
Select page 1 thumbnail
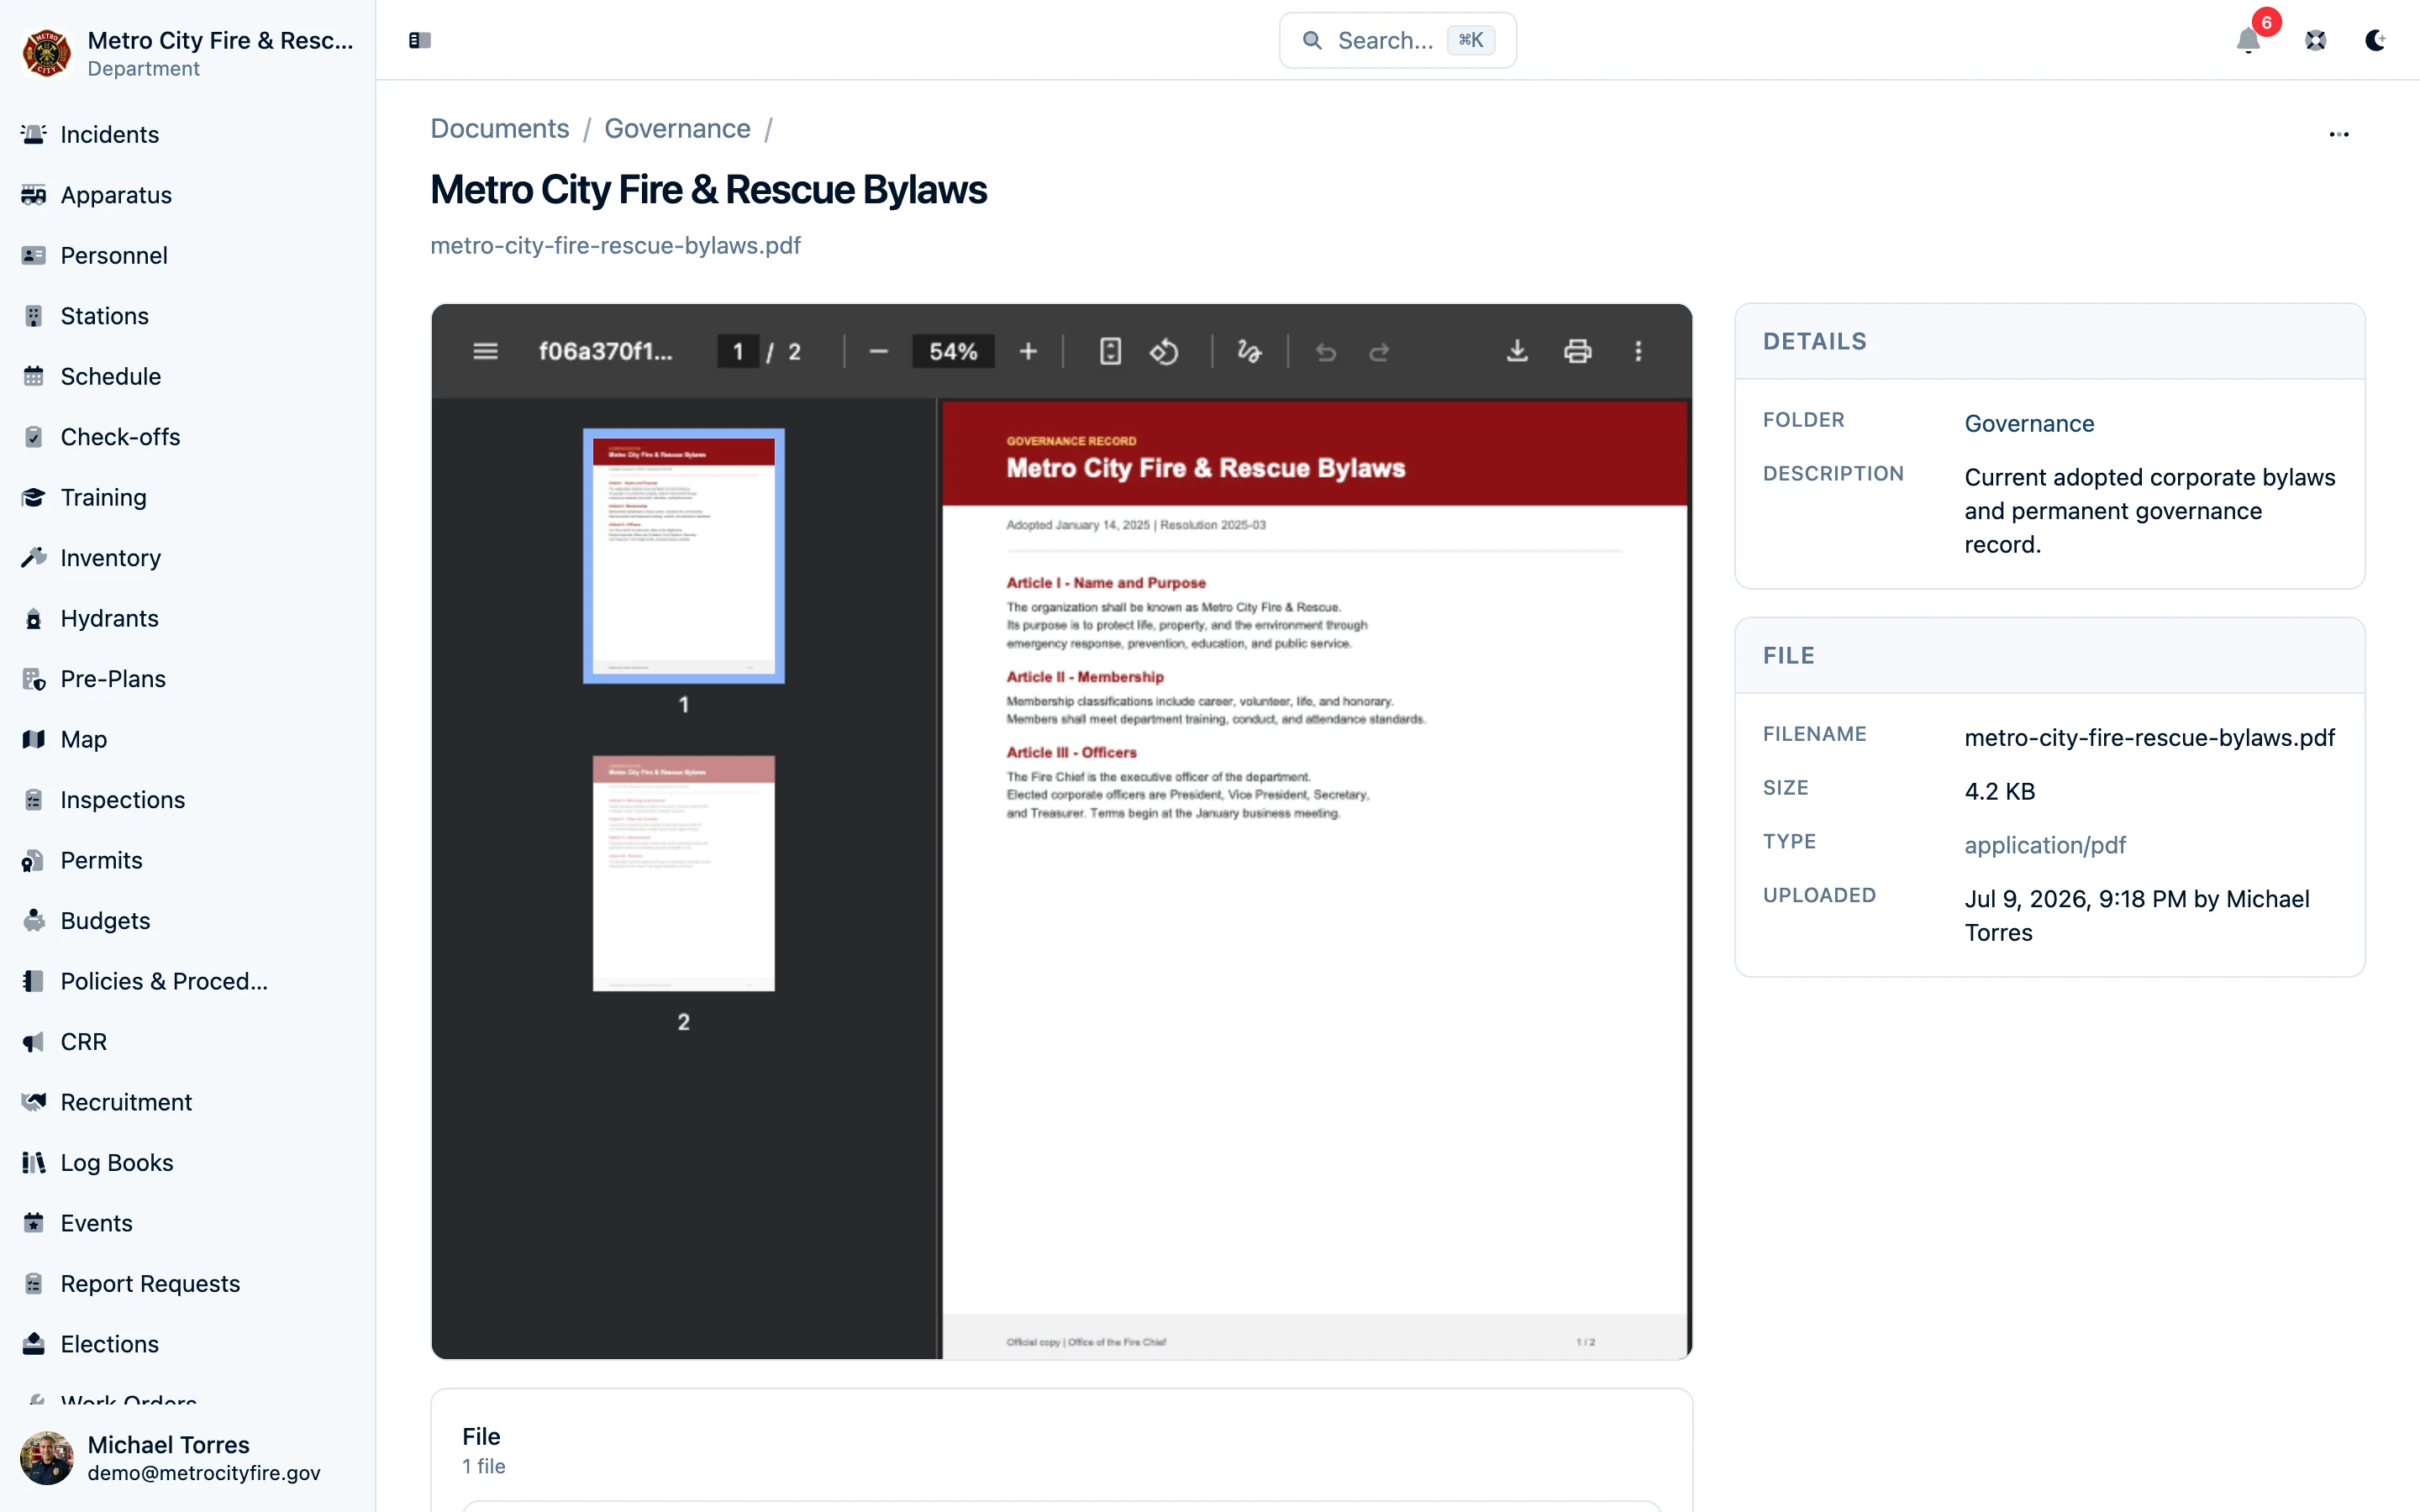click(683, 556)
